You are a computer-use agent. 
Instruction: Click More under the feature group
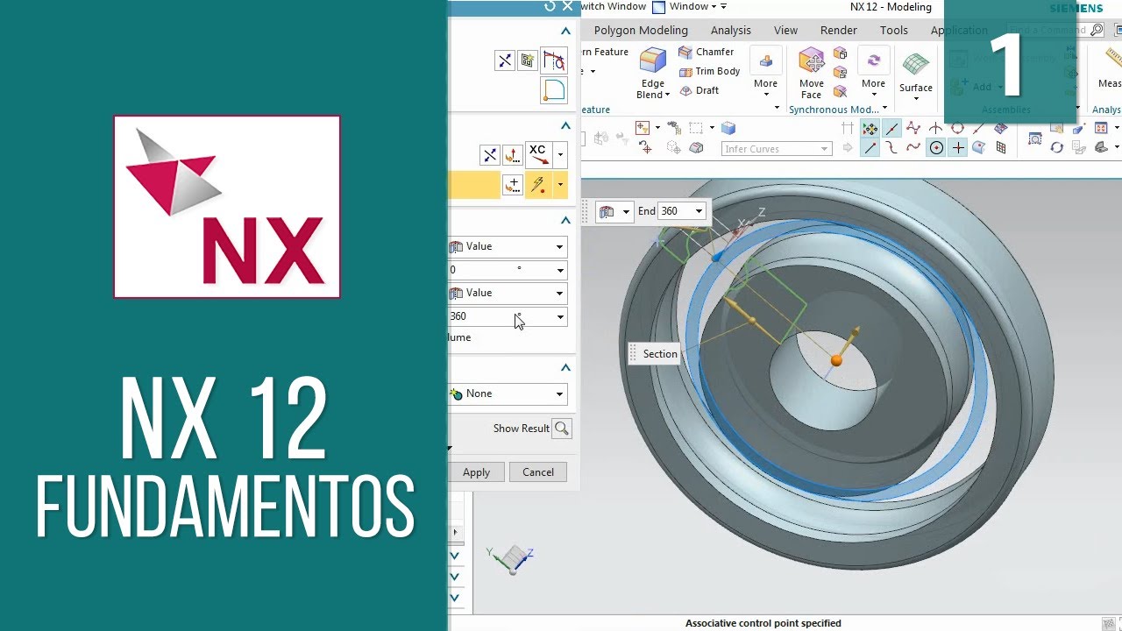coord(766,74)
